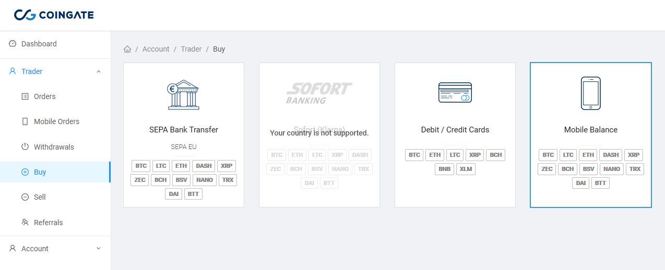Click the CoinGate logo
The image size is (665, 270).
tap(54, 15)
